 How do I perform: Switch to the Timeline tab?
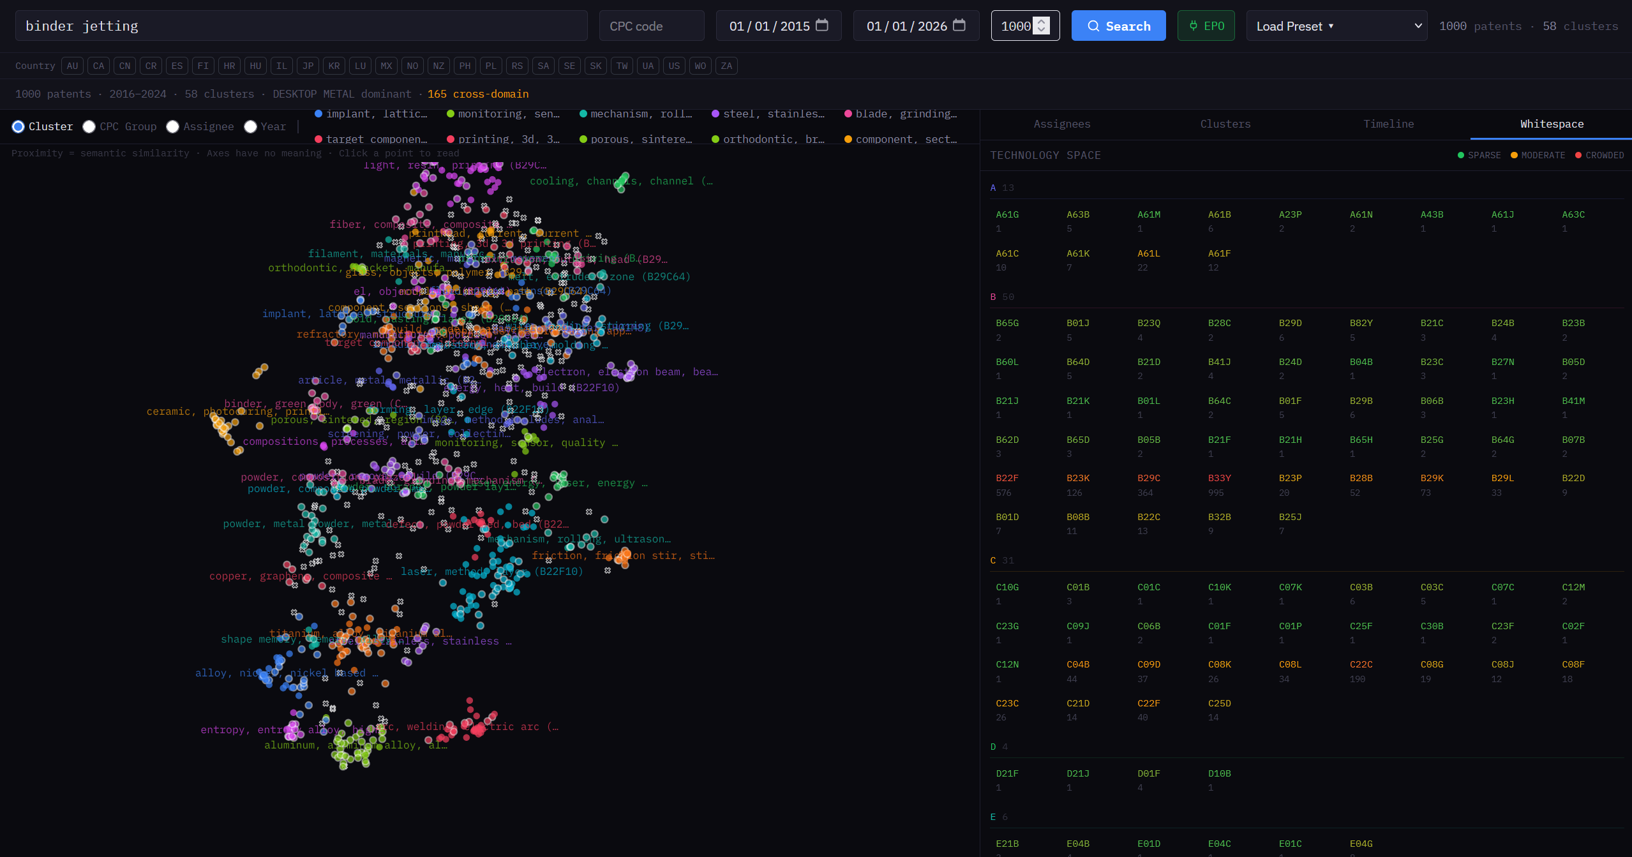[x=1389, y=124]
